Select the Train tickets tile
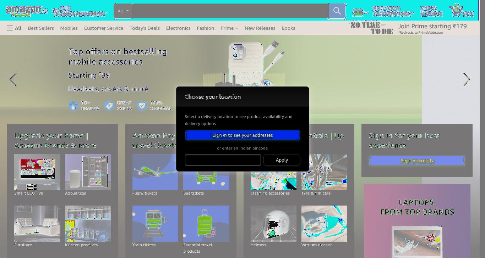Screen dimensions: 485x258 [x=155, y=224]
